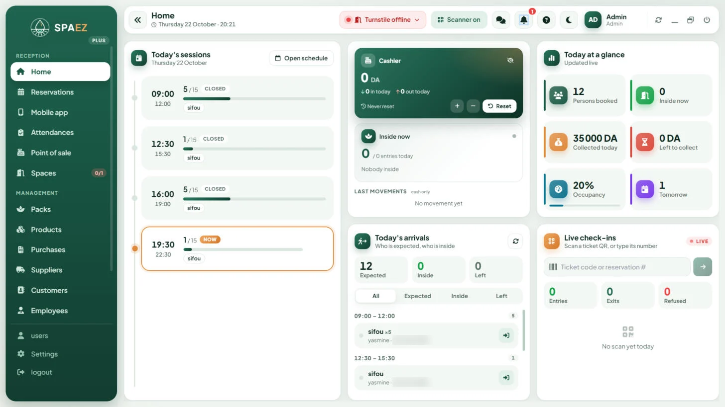Viewport: 725px width, 407px height.
Task: Click the minus icon in Cashier card
Action: (x=473, y=106)
